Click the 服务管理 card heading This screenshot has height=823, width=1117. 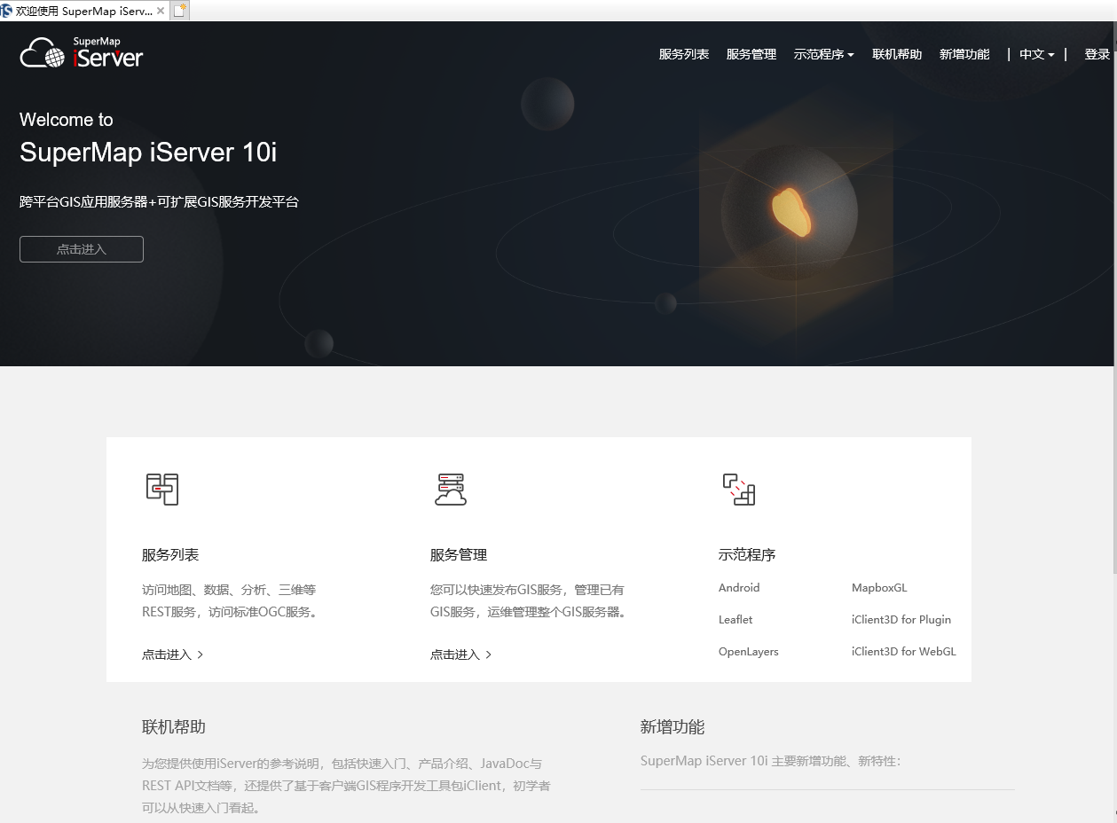pos(459,555)
